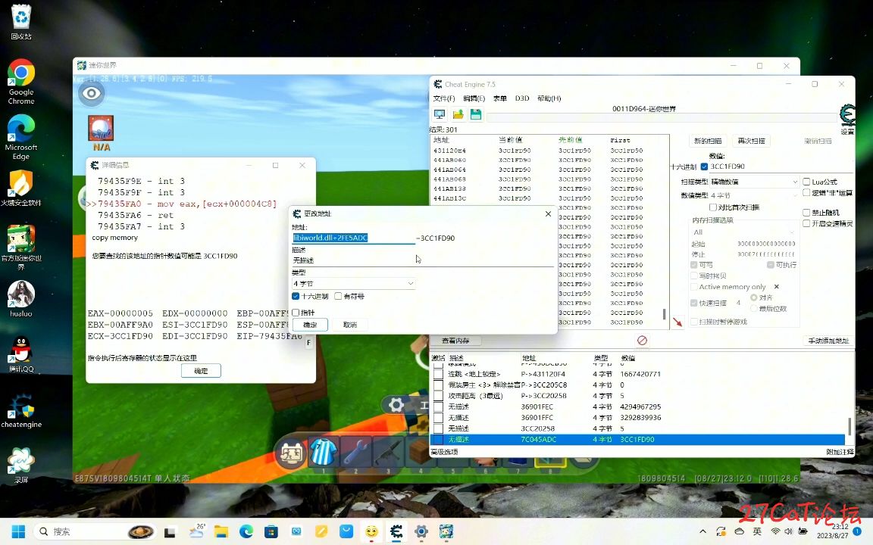Open Google Chrome desktop shortcut
The width and height of the screenshot is (873, 545).
click(x=21, y=82)
